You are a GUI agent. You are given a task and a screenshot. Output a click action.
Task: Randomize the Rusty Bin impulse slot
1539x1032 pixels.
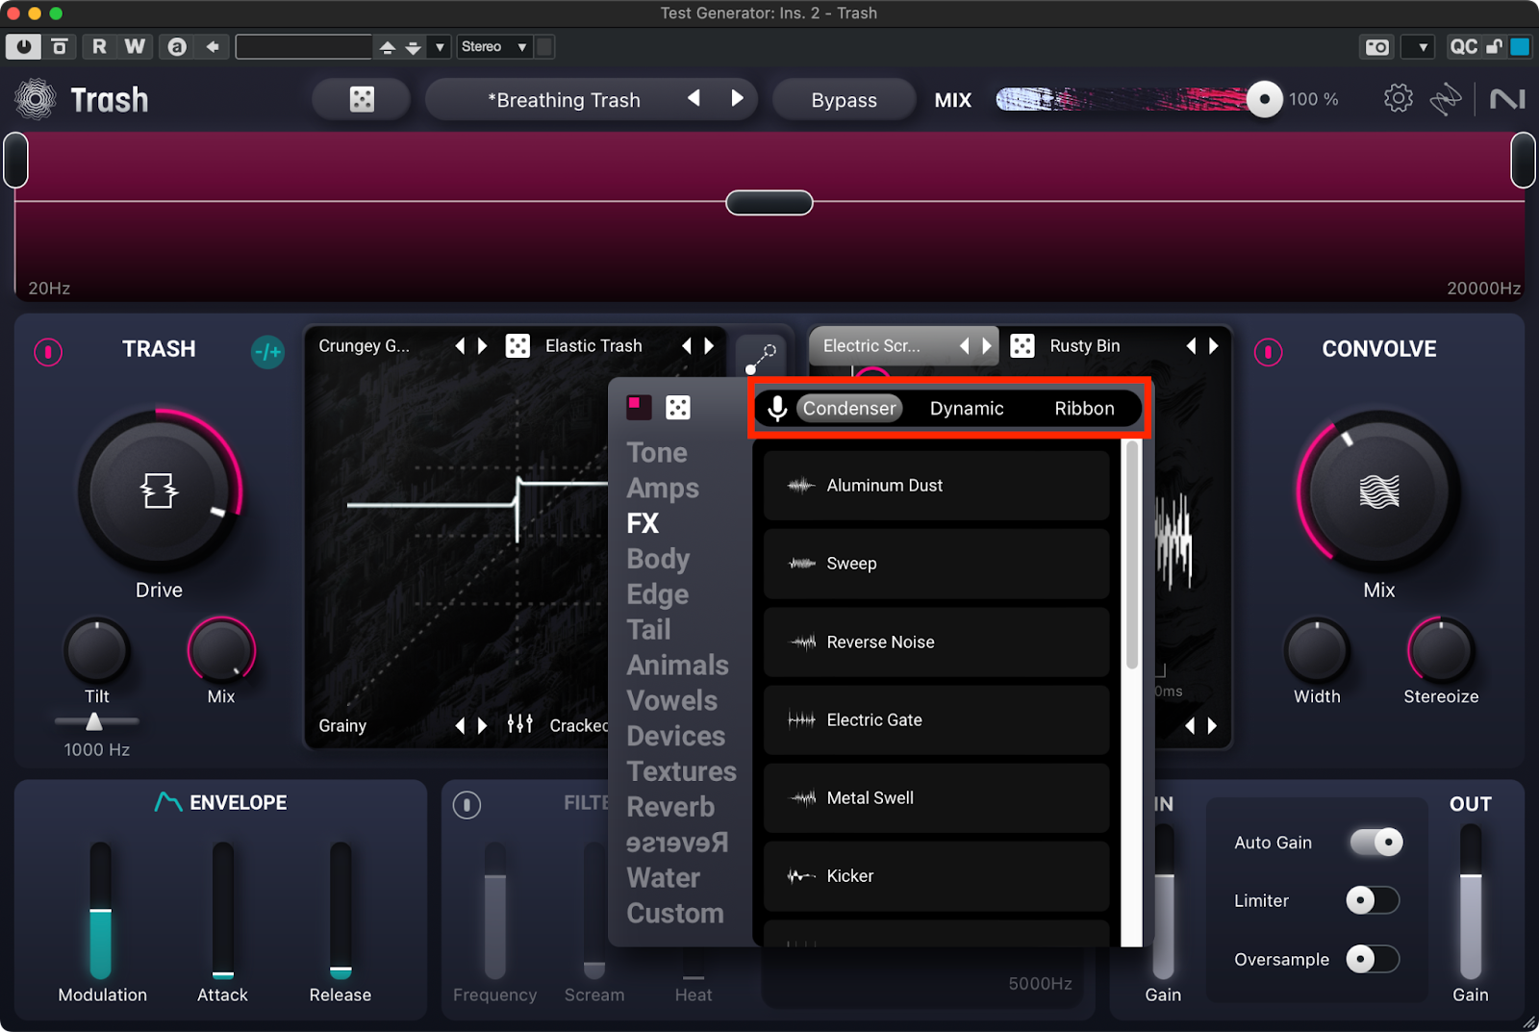pyautogui.click(x=1022, y=346)
